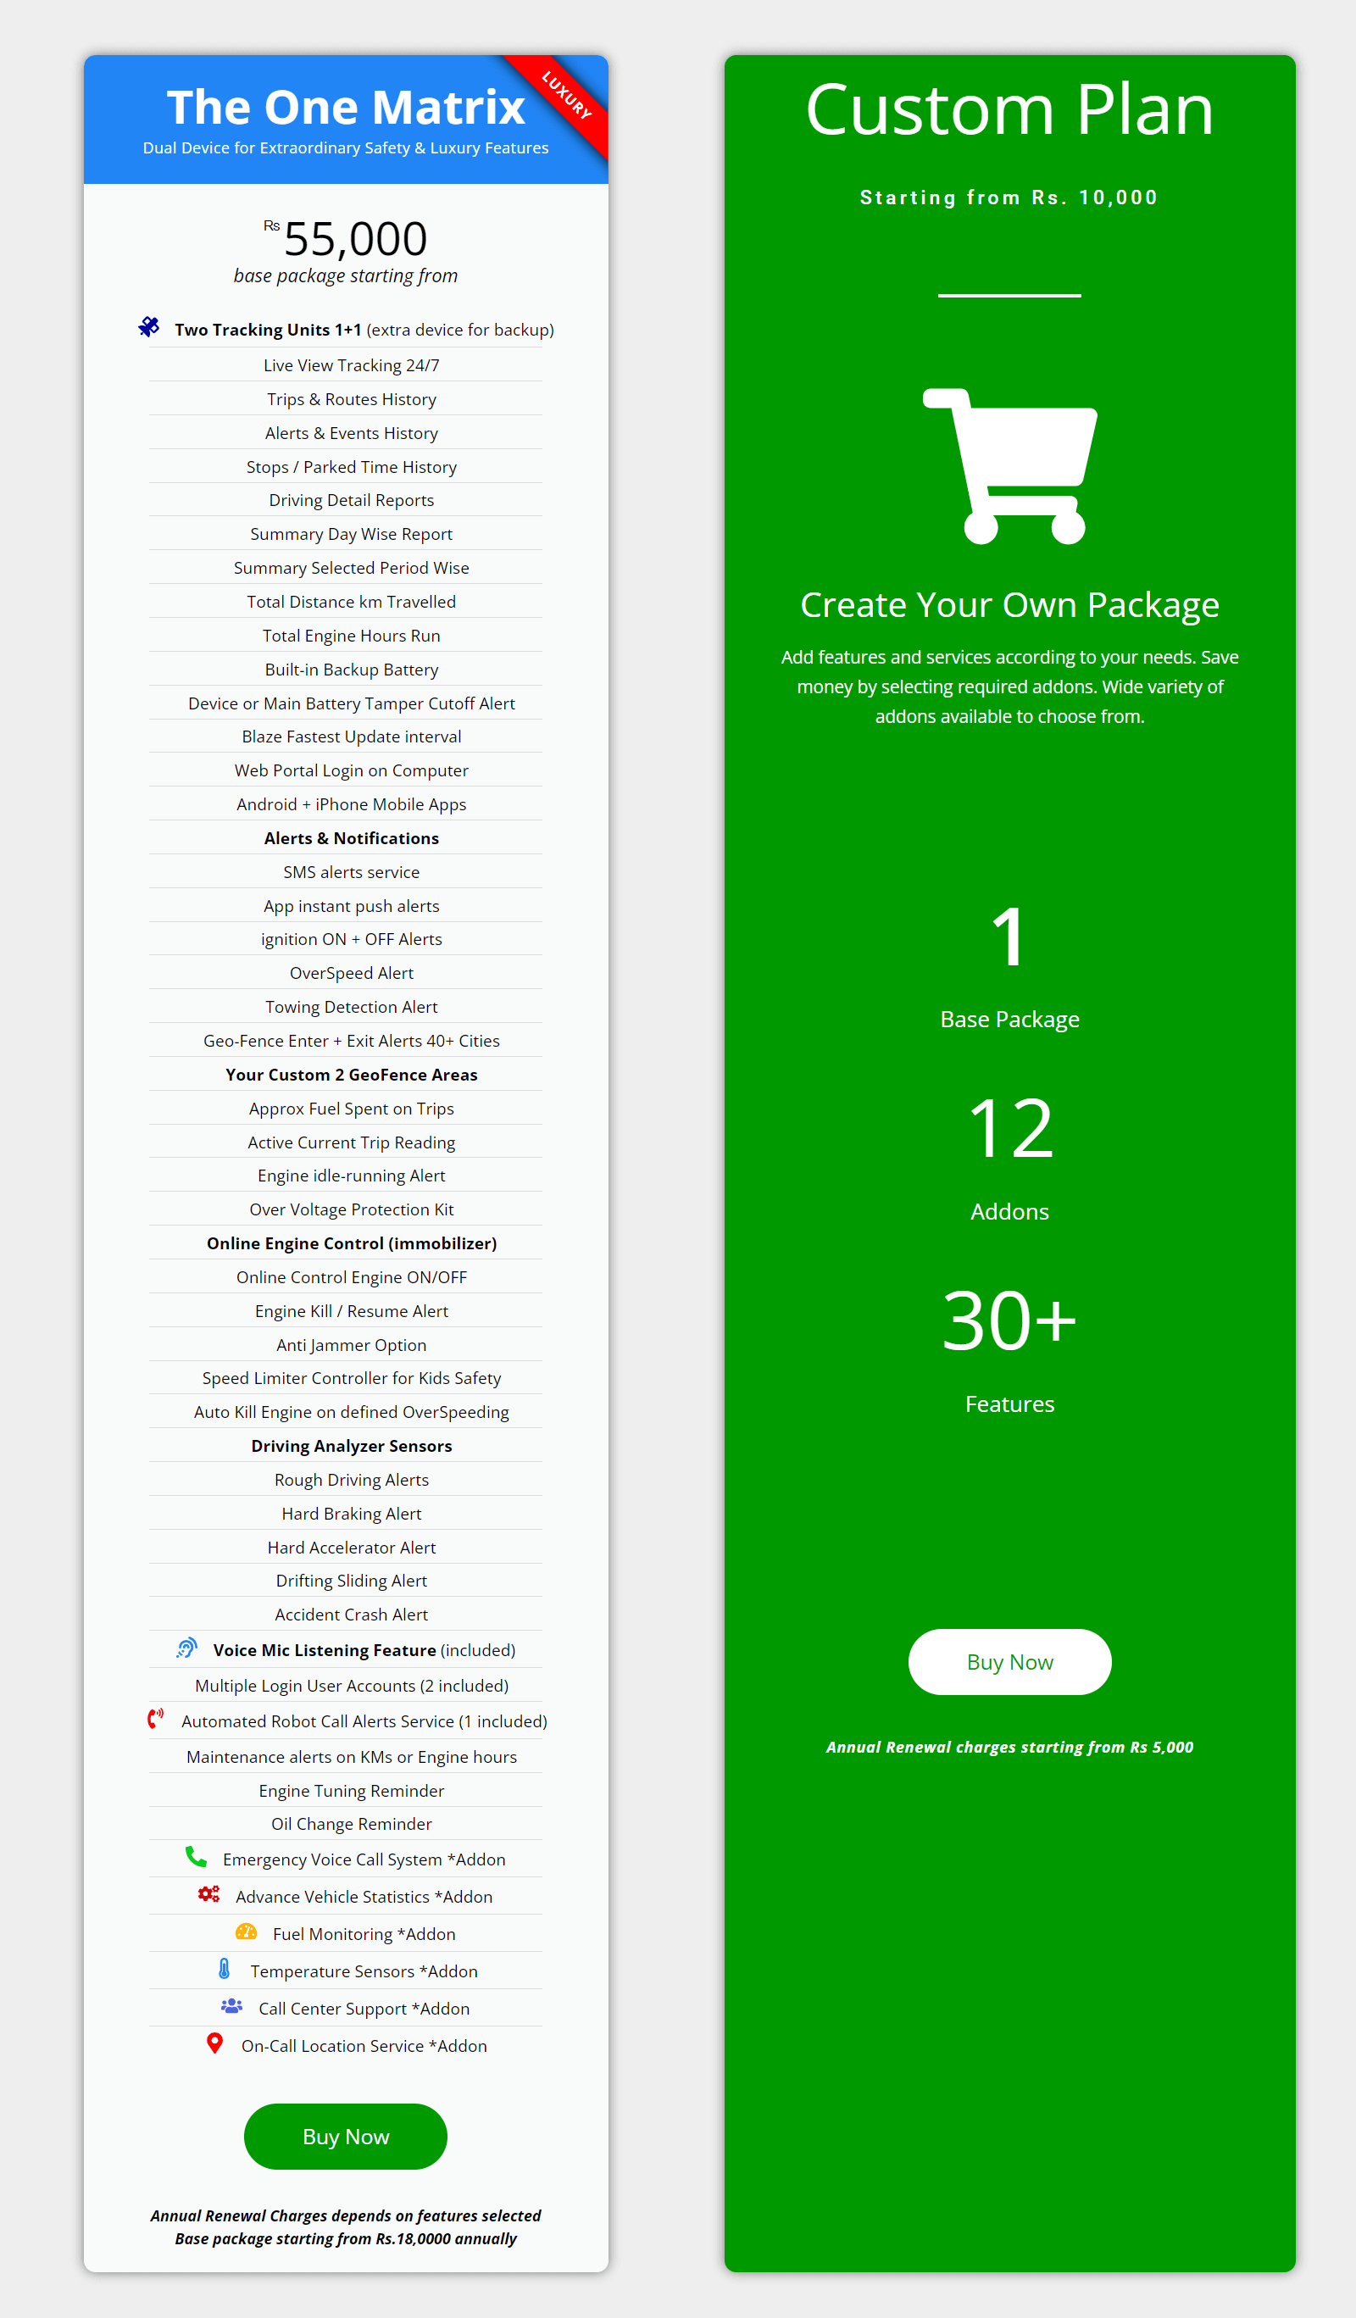The height and width of the screenshot is (2318, 1356).
Task: Click the Custom Plan heading
Action: [x=1010, y=109]
